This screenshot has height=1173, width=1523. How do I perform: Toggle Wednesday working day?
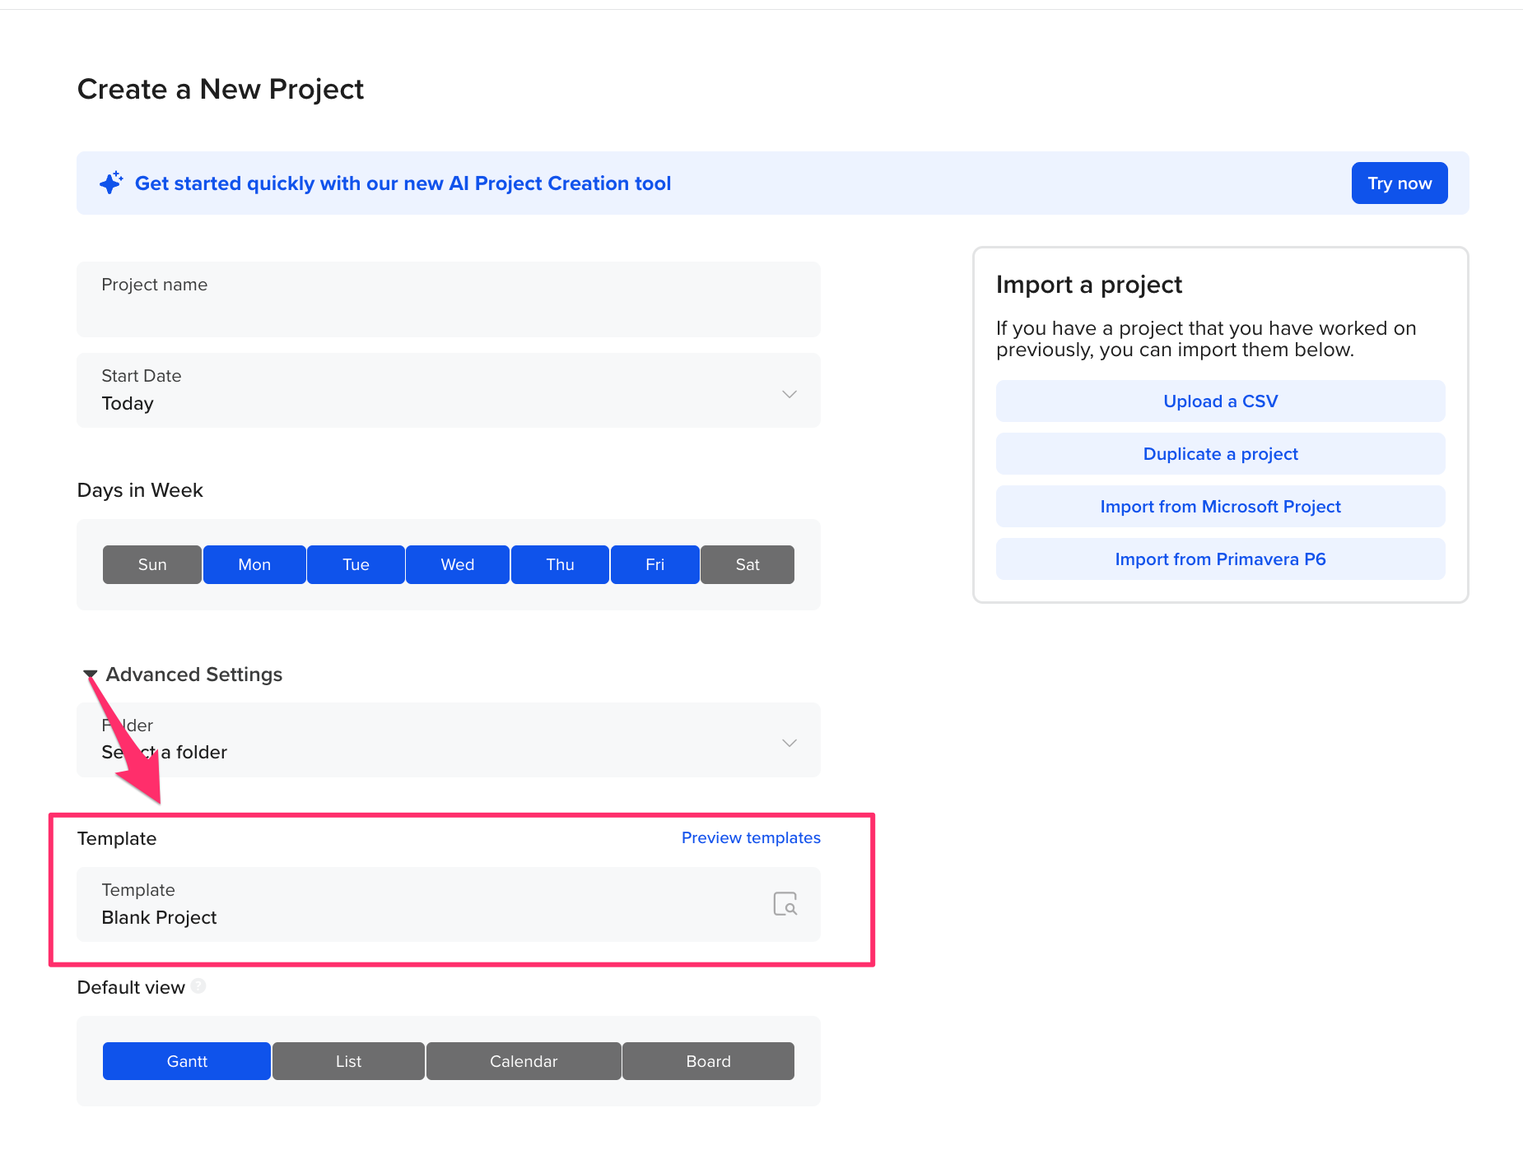(458, 564)
